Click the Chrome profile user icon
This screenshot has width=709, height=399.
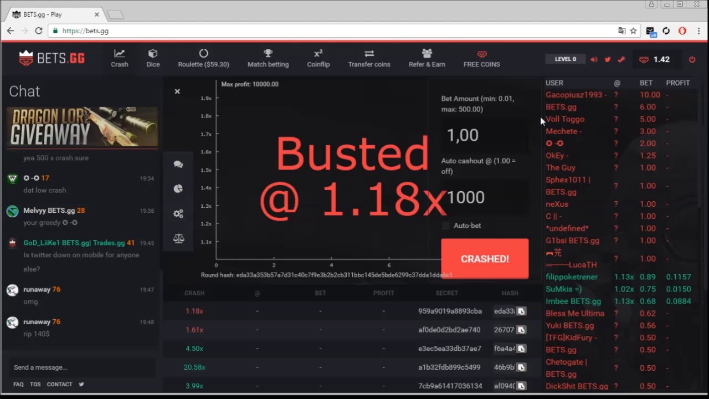click(652, 4)
